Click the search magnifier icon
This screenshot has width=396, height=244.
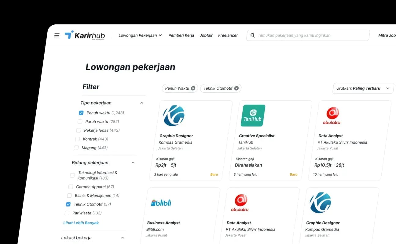253,35
